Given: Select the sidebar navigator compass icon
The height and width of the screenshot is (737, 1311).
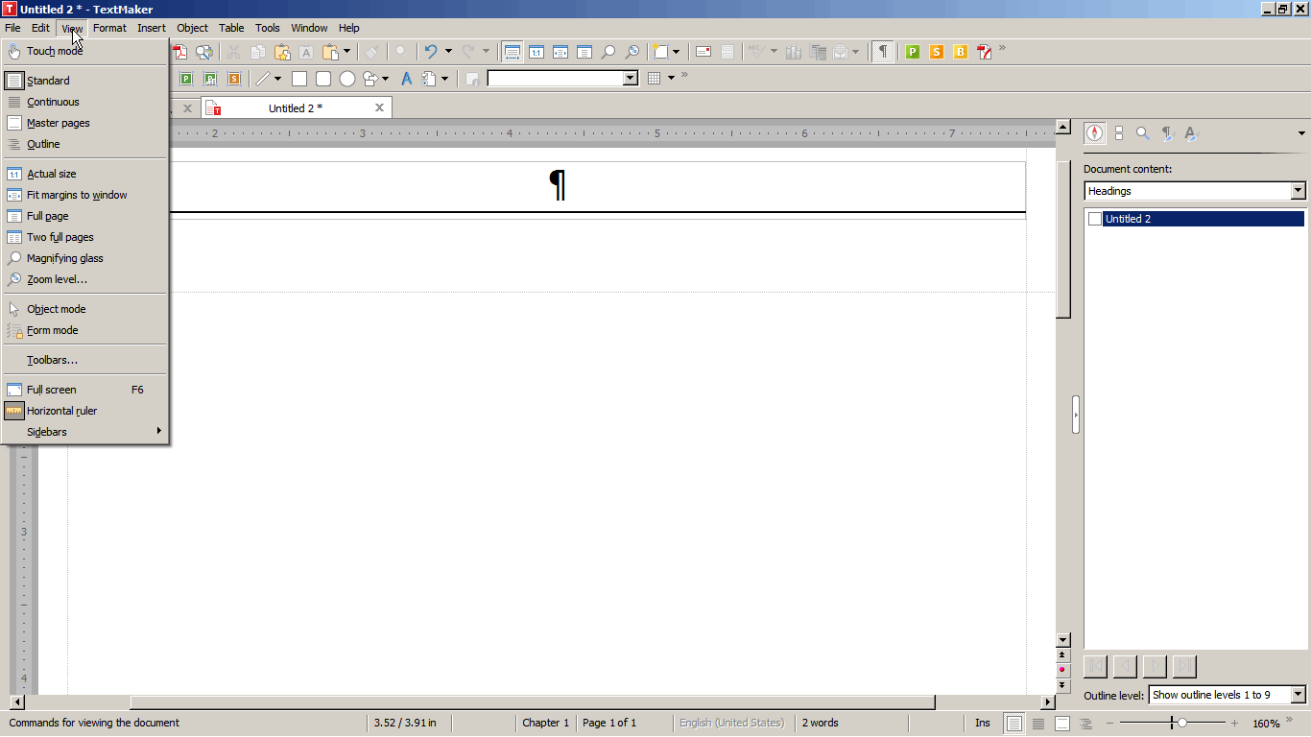Looking at the screenshot, I should (x=1094, y=133).
